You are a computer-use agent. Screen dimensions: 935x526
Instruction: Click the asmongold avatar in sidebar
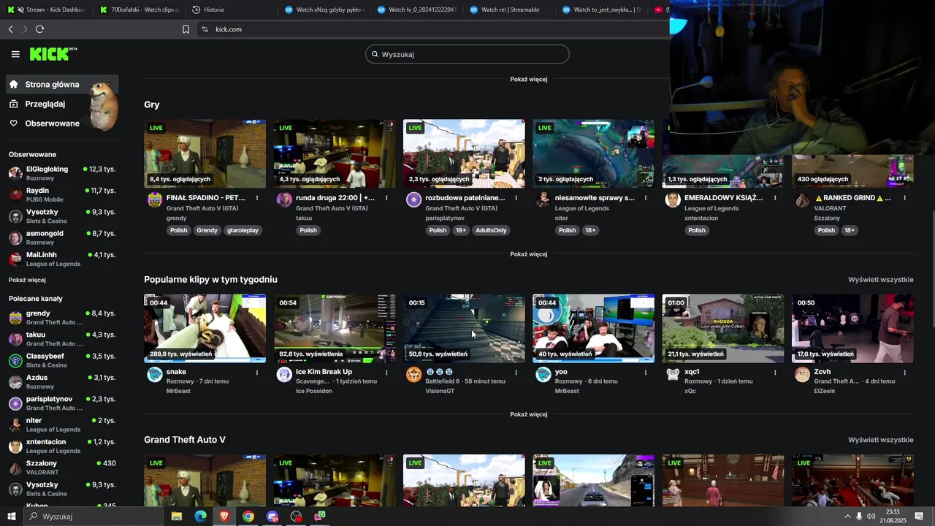click(x=15, y=237)
